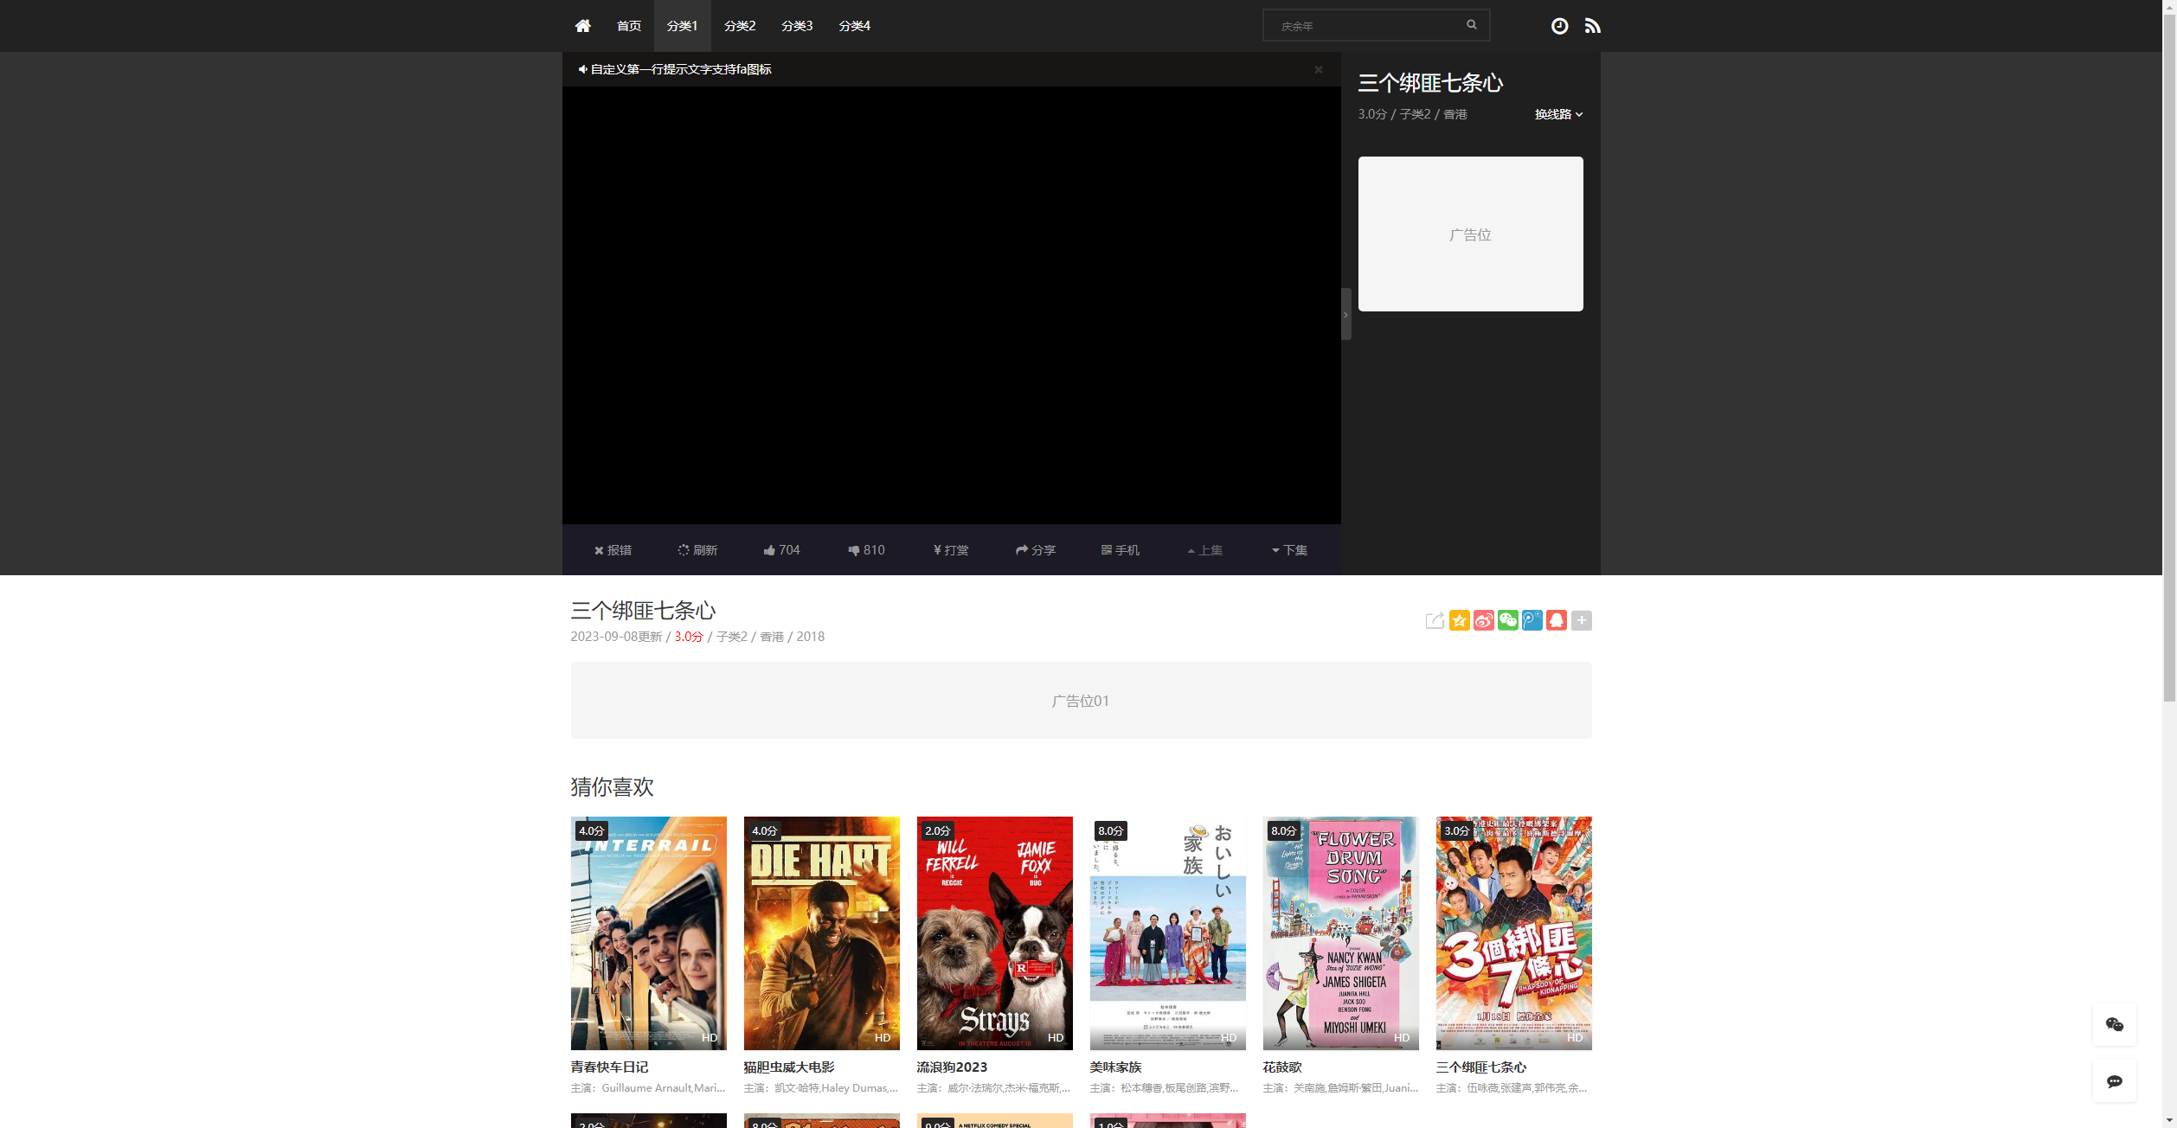Share to WeChat via green icon
This screenshot has height=1128, width=2177.
(x=1507, y=620)
